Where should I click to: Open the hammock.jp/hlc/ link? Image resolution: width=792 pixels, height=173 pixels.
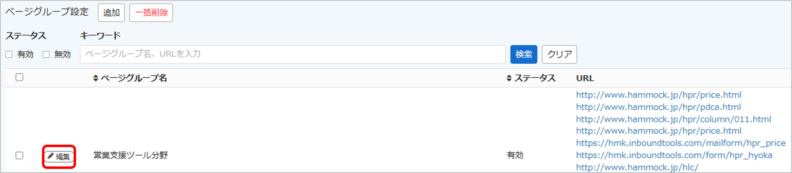637,167
